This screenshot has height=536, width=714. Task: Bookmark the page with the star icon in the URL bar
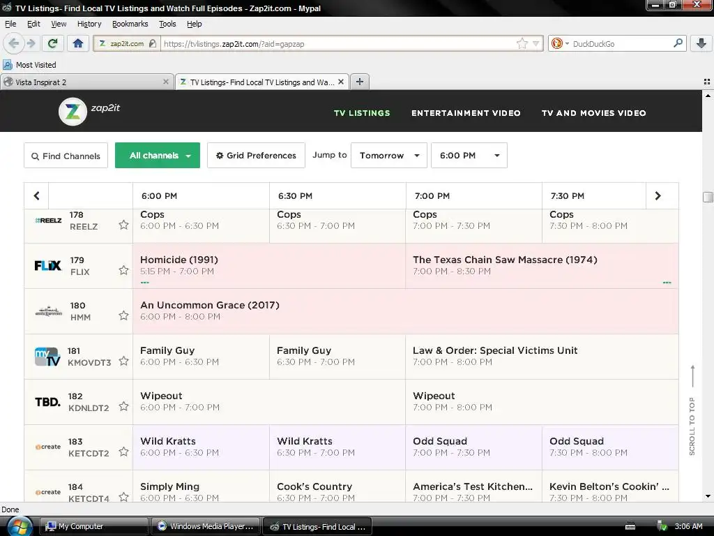click(522, 43)
